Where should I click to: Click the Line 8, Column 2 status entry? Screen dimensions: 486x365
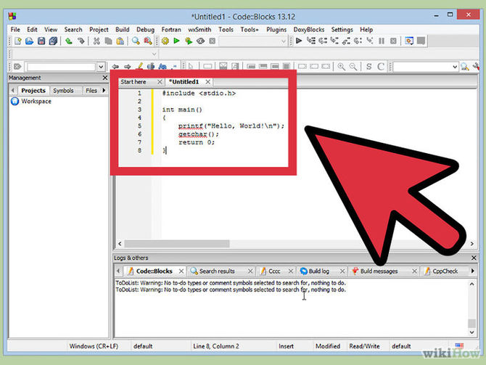pyautogui.click(x=216, y=346)
